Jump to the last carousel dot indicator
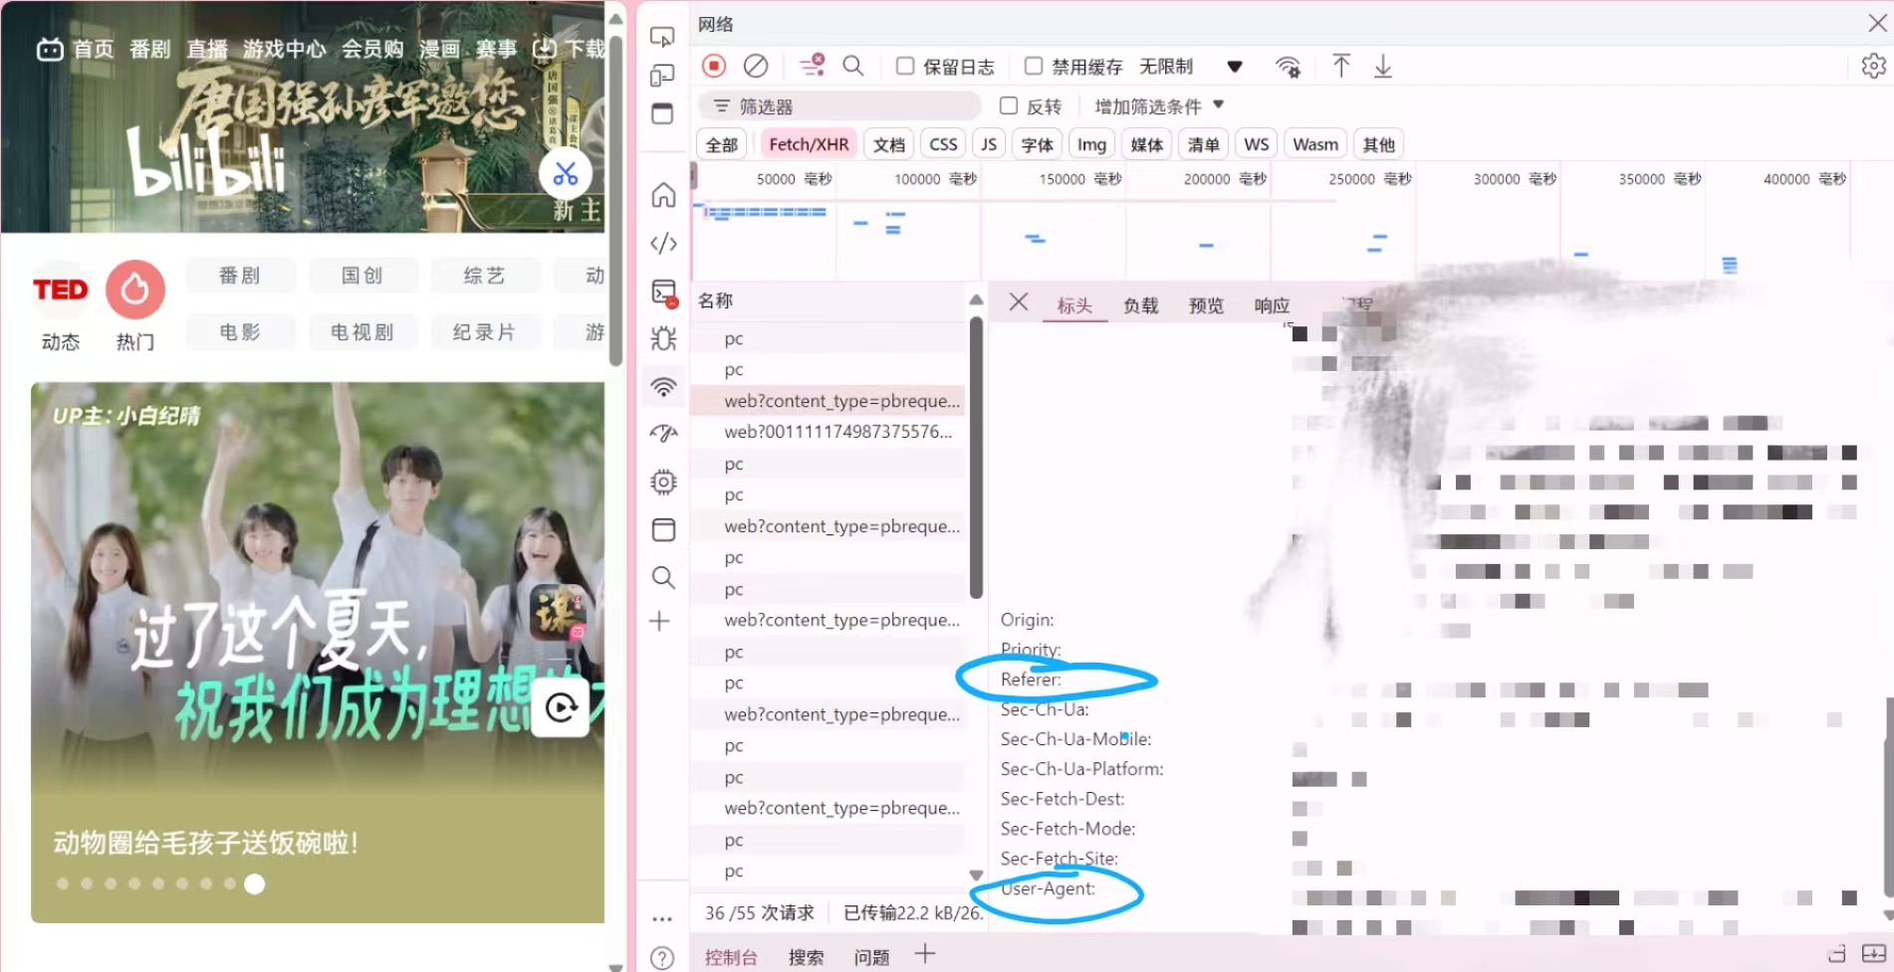This screenshot has height=972, width=1894. pos(255,883)
